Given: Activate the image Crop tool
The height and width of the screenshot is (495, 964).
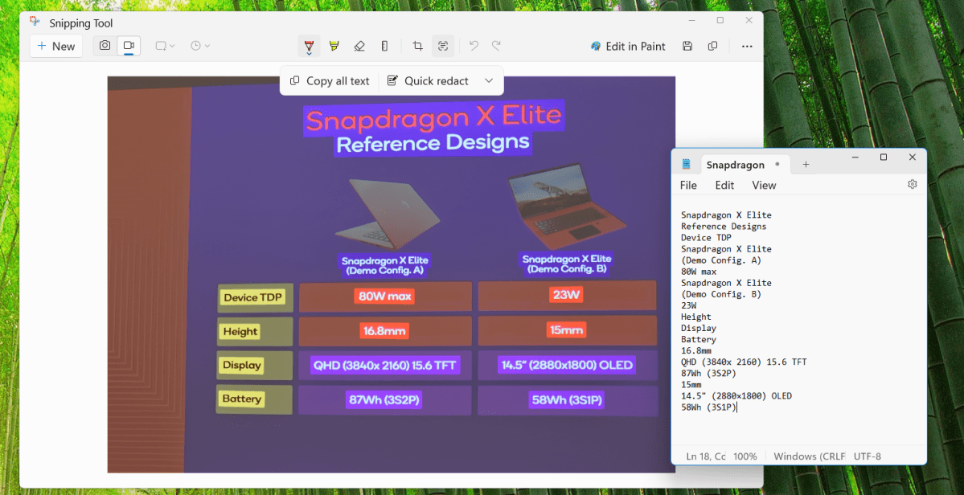Looking at the screenshot, I should pyautogui.click(x=417, y=46).
